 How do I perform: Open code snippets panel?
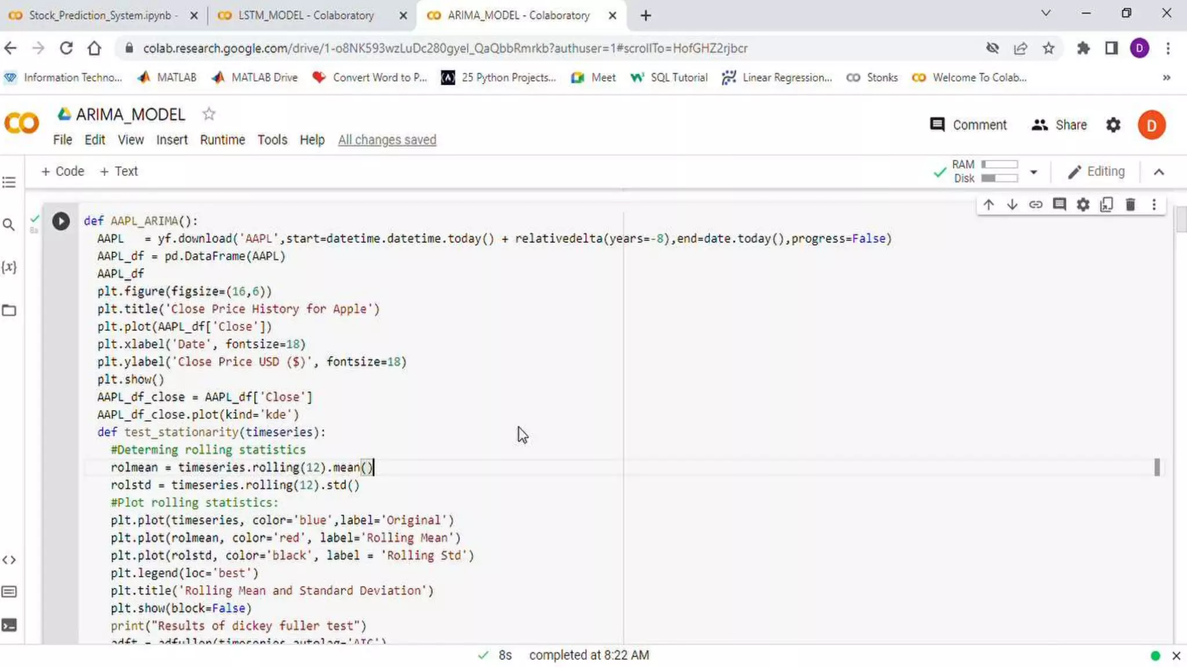(9, 560)
